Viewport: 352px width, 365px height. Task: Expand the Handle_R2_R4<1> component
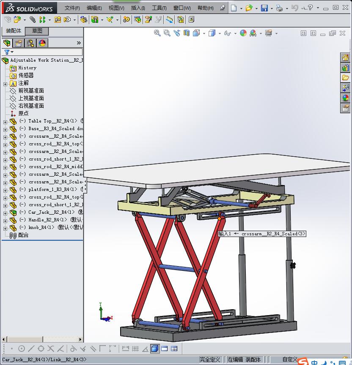coord(5,221)
